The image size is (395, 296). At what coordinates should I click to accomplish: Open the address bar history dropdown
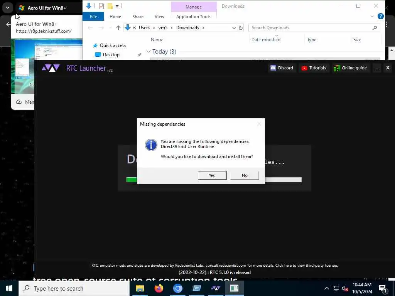pos(234,28)
